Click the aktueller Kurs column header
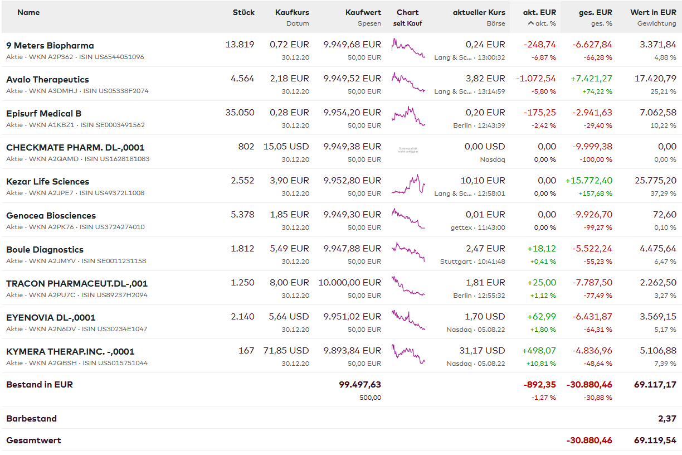This screenshot has width=682, height=455. click(479, 12)
